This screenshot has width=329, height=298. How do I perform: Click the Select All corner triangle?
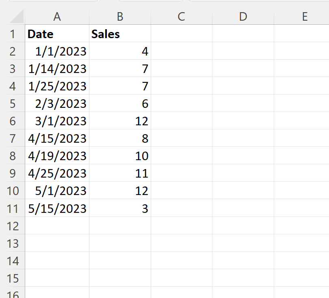17,16
